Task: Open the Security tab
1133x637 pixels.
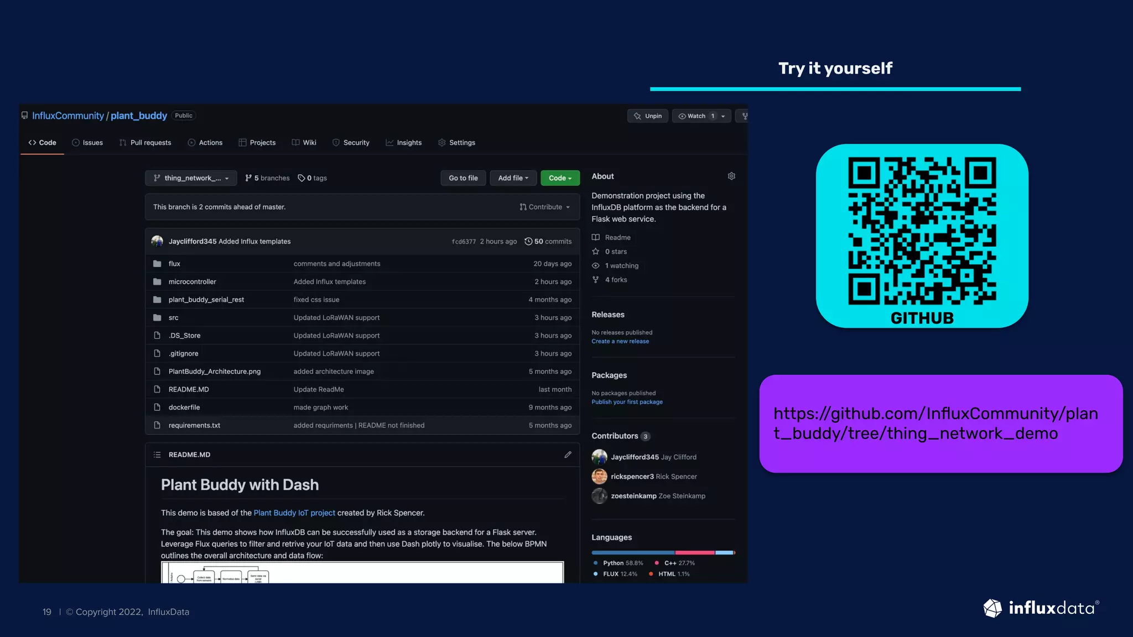Action: pyautogui.click(x=351, y=143)
